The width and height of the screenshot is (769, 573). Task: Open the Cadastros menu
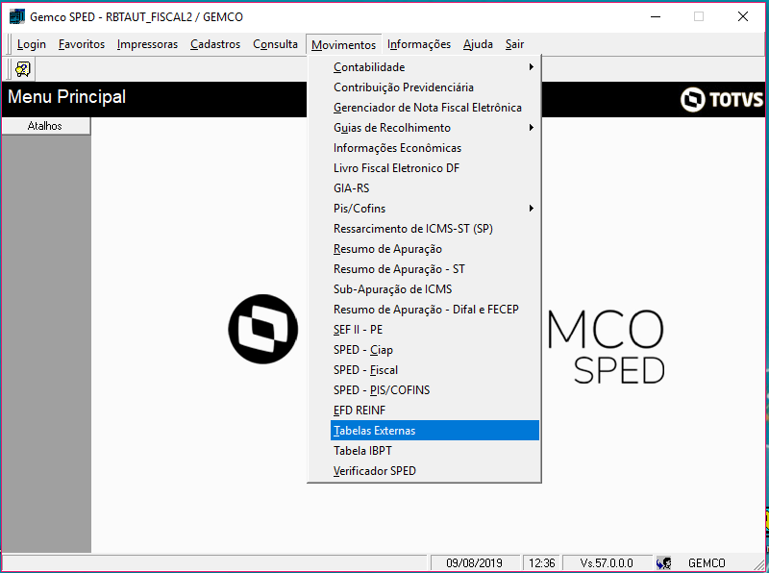click(x=215, y=44)
